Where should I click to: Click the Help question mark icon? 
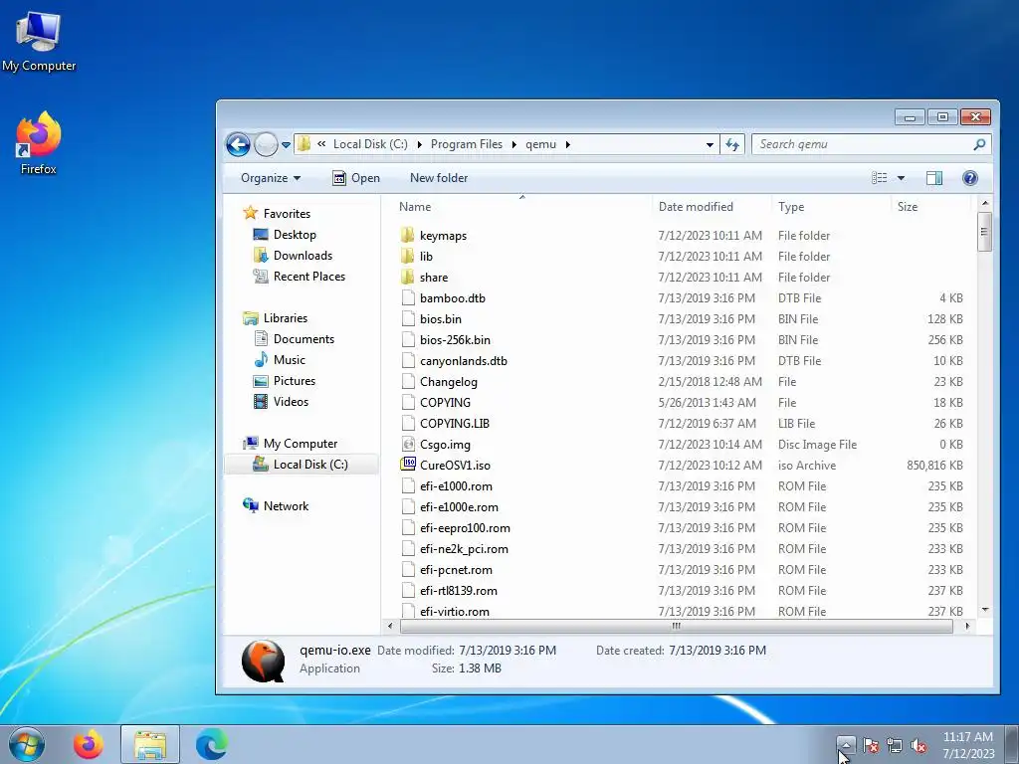[969, 178]
